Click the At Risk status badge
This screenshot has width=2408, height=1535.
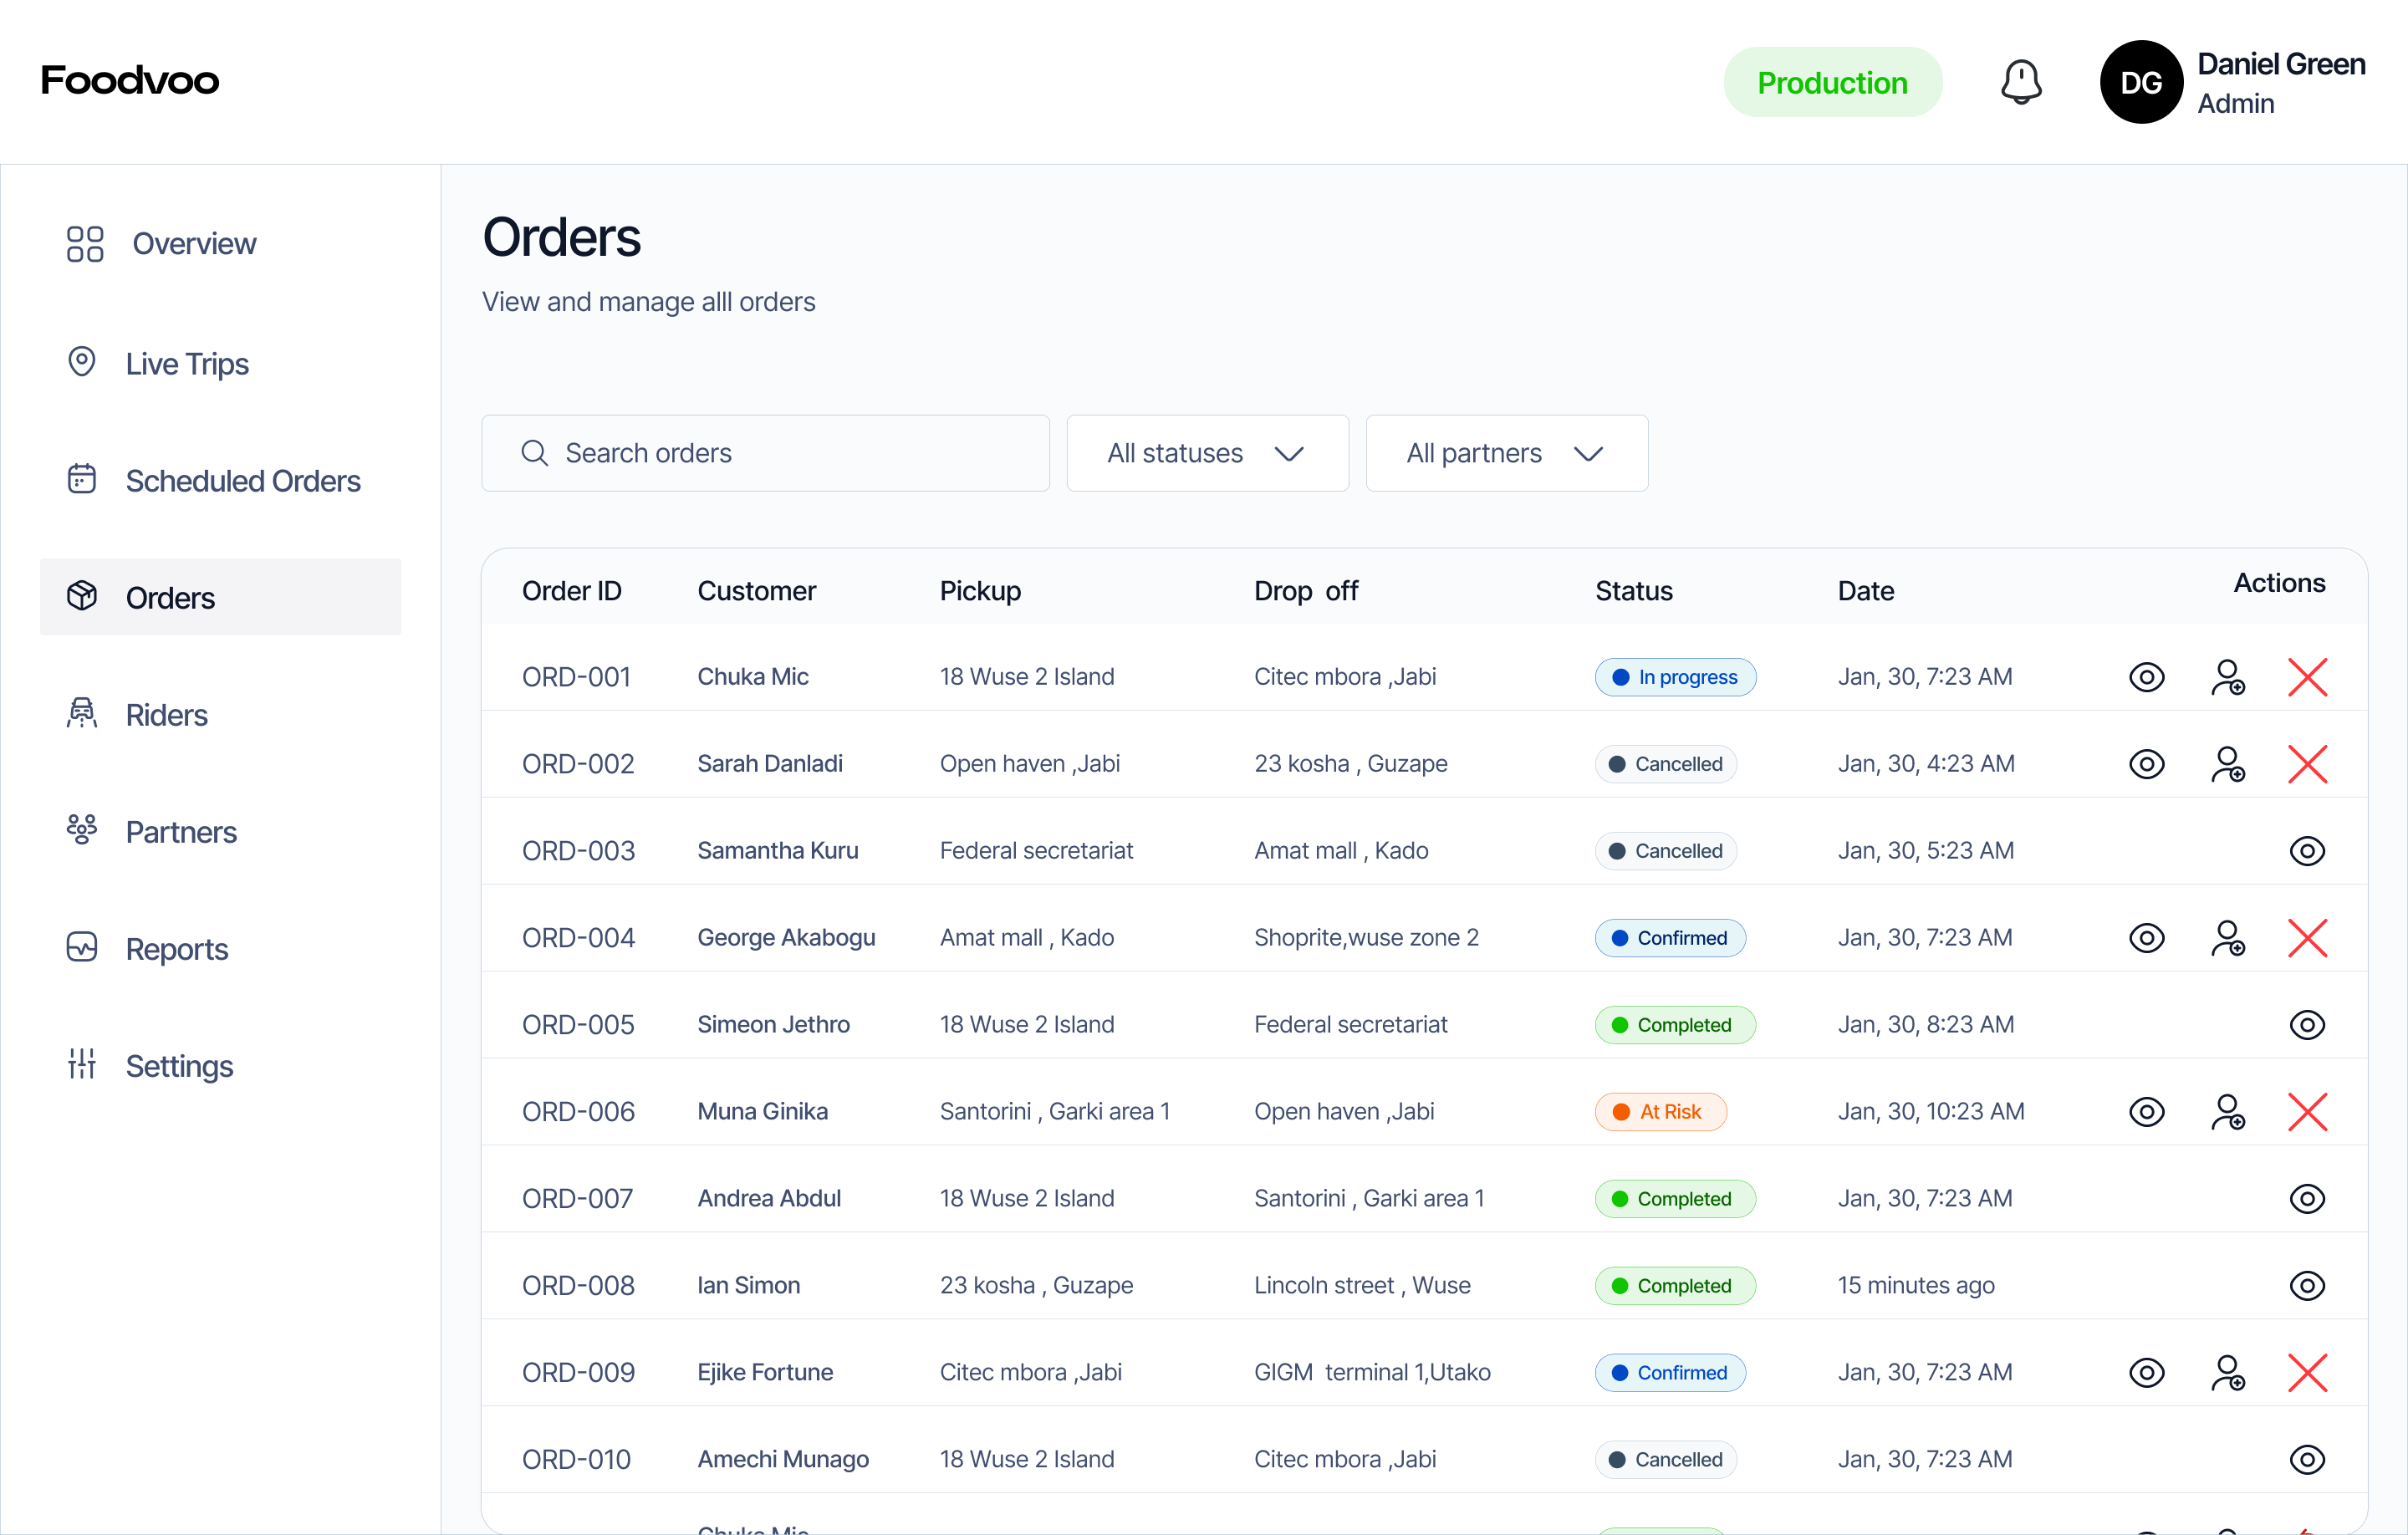pos(1660,1112)
